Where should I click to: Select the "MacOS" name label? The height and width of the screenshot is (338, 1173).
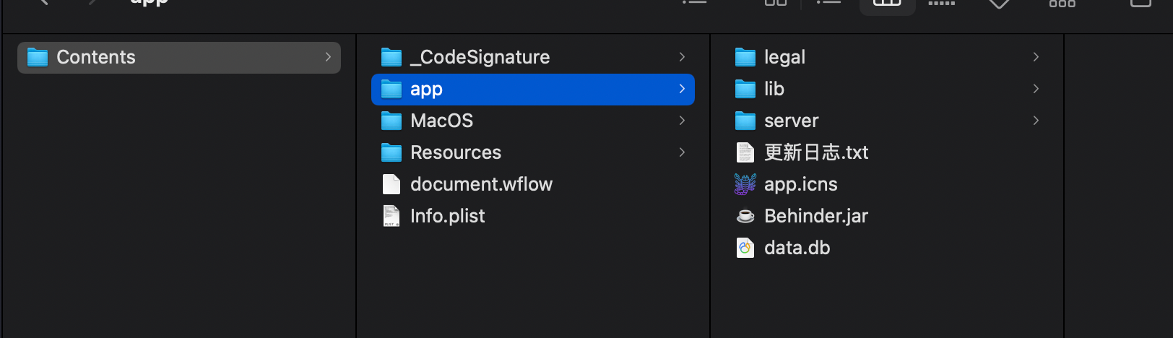click(x=442, y=121)
